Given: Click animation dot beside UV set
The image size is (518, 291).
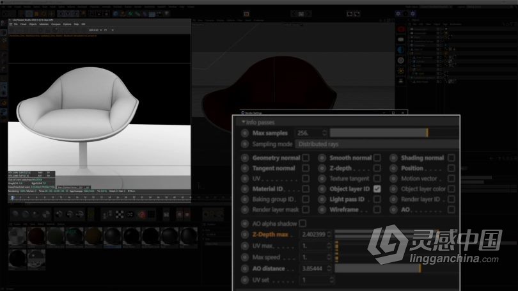Looking at the screenshot, I should (245, 279).
